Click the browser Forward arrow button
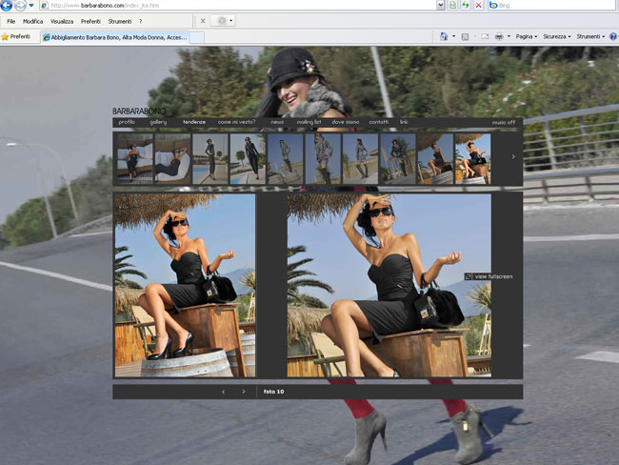The height and width of the screenshot is (465, 619). click(20, 5)
